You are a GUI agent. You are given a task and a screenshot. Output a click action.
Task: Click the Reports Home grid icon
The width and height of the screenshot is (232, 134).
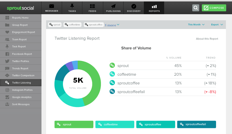point(7,18)
